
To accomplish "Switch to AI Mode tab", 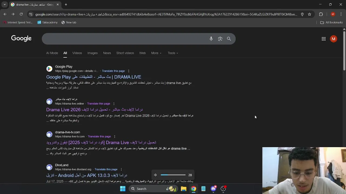I will coord(52,53).
